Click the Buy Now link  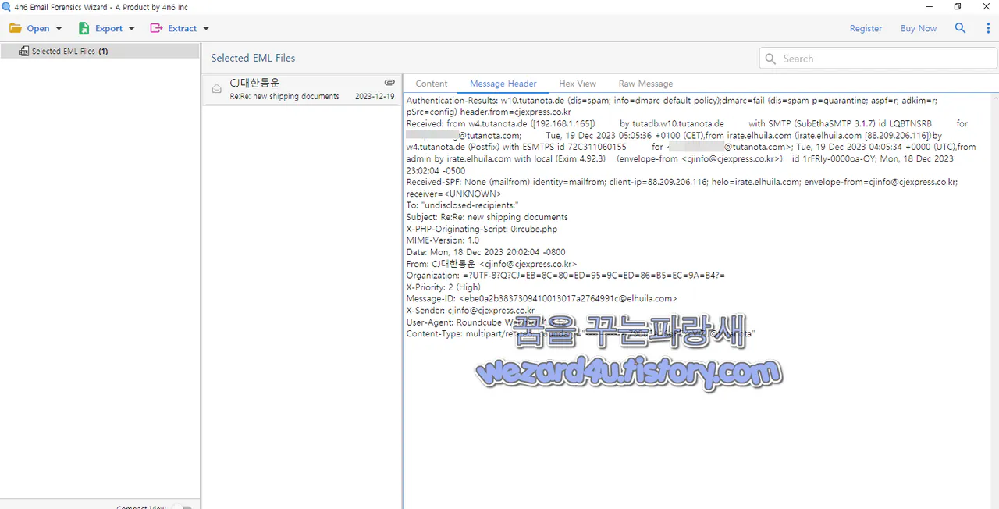[x=919, y=28]
